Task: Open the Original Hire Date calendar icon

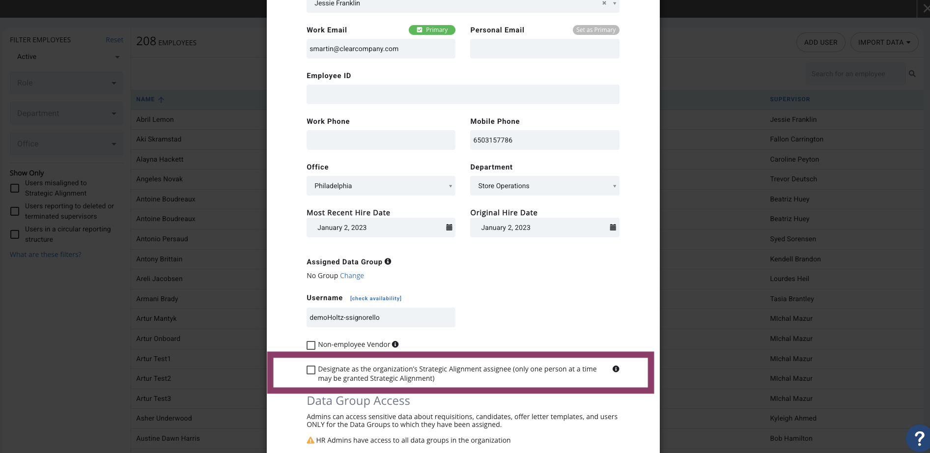Action: click(613, 227)
